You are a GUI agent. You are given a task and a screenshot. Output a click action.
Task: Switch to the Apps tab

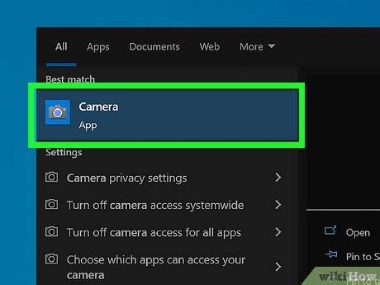(98, 46)
